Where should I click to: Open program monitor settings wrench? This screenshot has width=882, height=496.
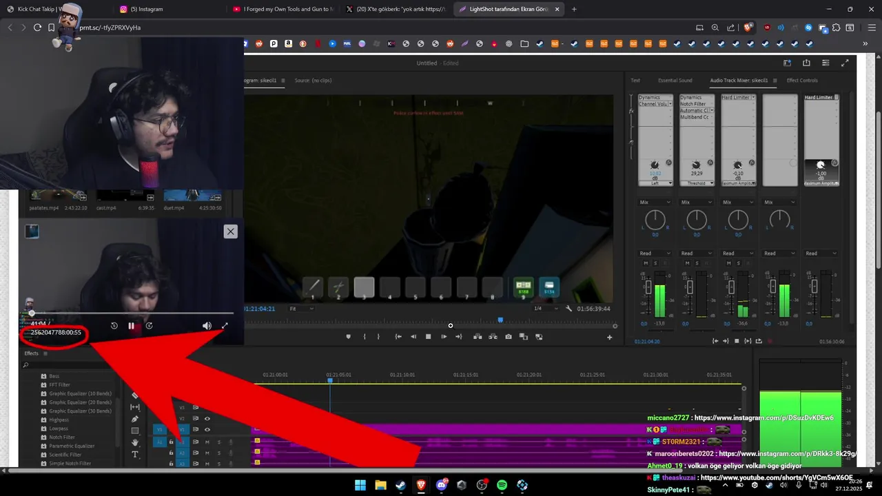click(569, 309)
